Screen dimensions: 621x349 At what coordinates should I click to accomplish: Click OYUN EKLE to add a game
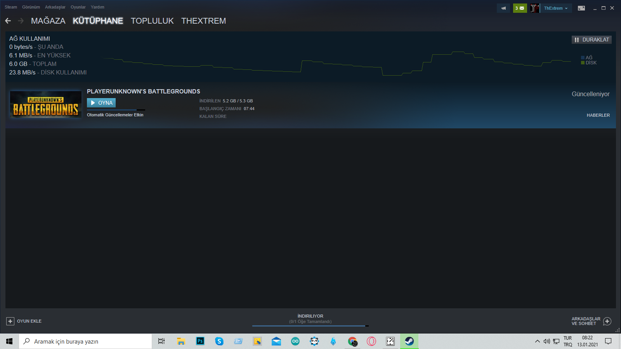29,321
